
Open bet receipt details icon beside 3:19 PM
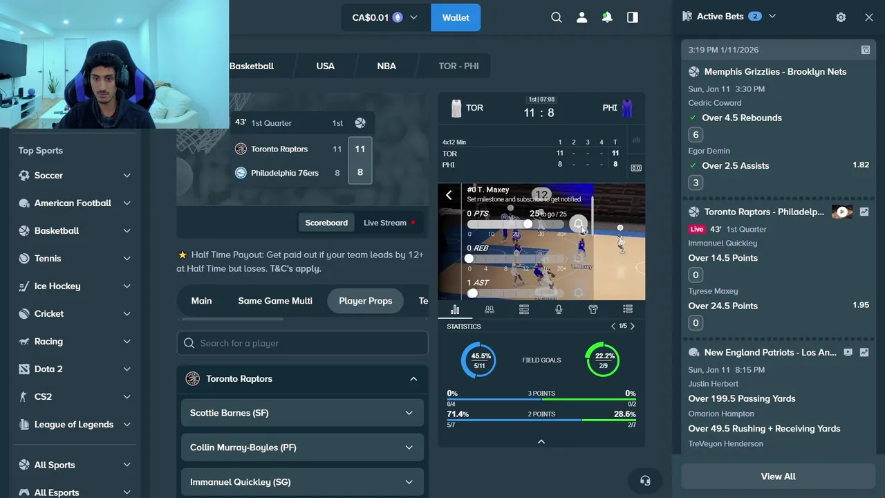coord(865,50)
